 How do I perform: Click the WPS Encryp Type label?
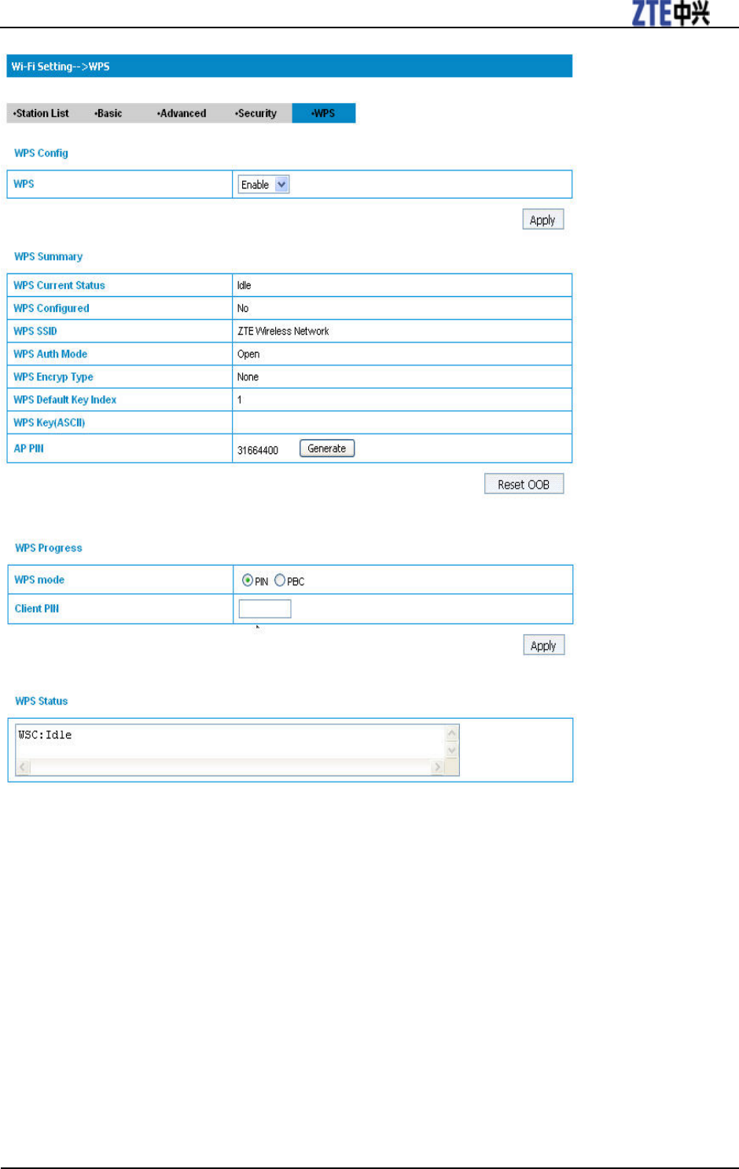tap(53, 377)
